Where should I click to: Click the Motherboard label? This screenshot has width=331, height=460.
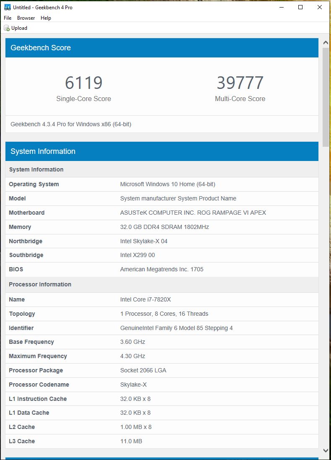(27, 213)
